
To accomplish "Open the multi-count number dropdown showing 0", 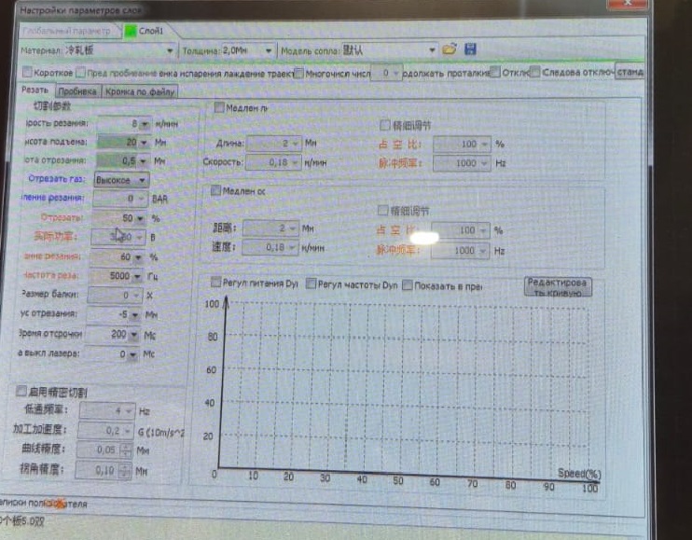I will click(395, 73).
